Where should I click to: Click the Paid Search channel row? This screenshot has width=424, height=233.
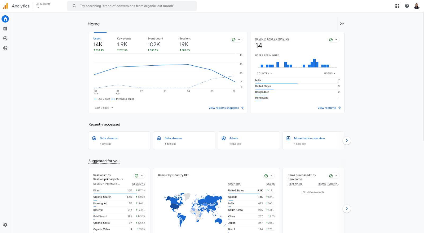(119, 216)
